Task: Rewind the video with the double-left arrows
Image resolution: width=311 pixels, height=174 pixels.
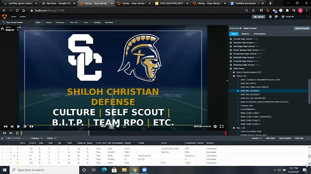Action: [x=5, y=127]
